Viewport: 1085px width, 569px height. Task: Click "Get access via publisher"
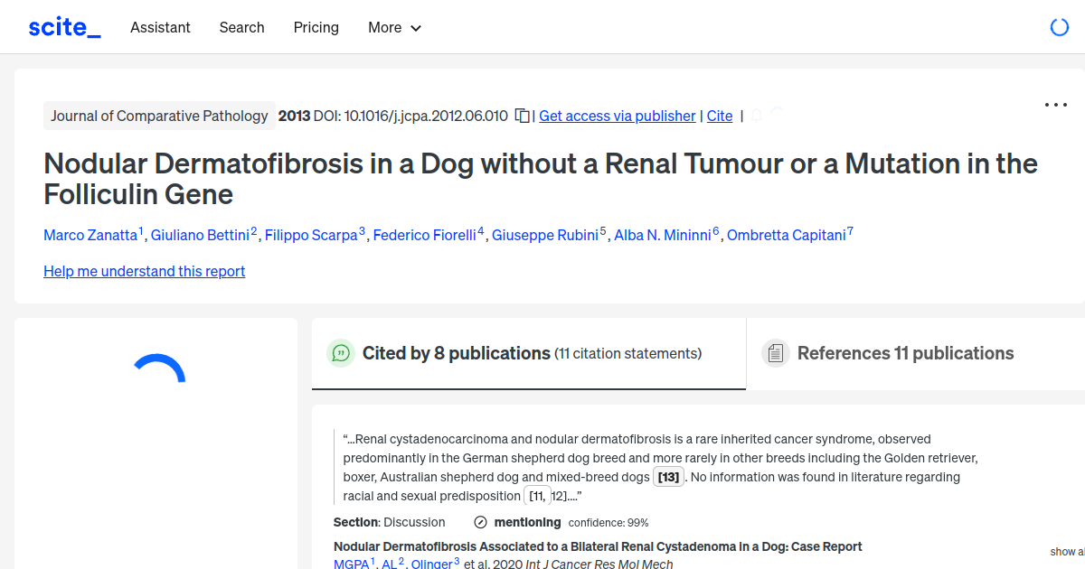tap(617, 116)
